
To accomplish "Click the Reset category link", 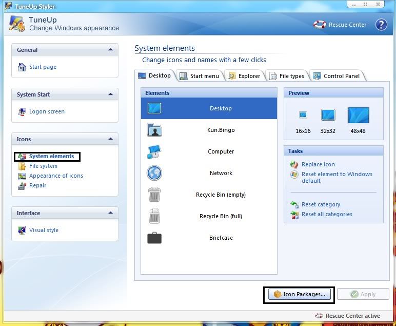I will [321, 204].
